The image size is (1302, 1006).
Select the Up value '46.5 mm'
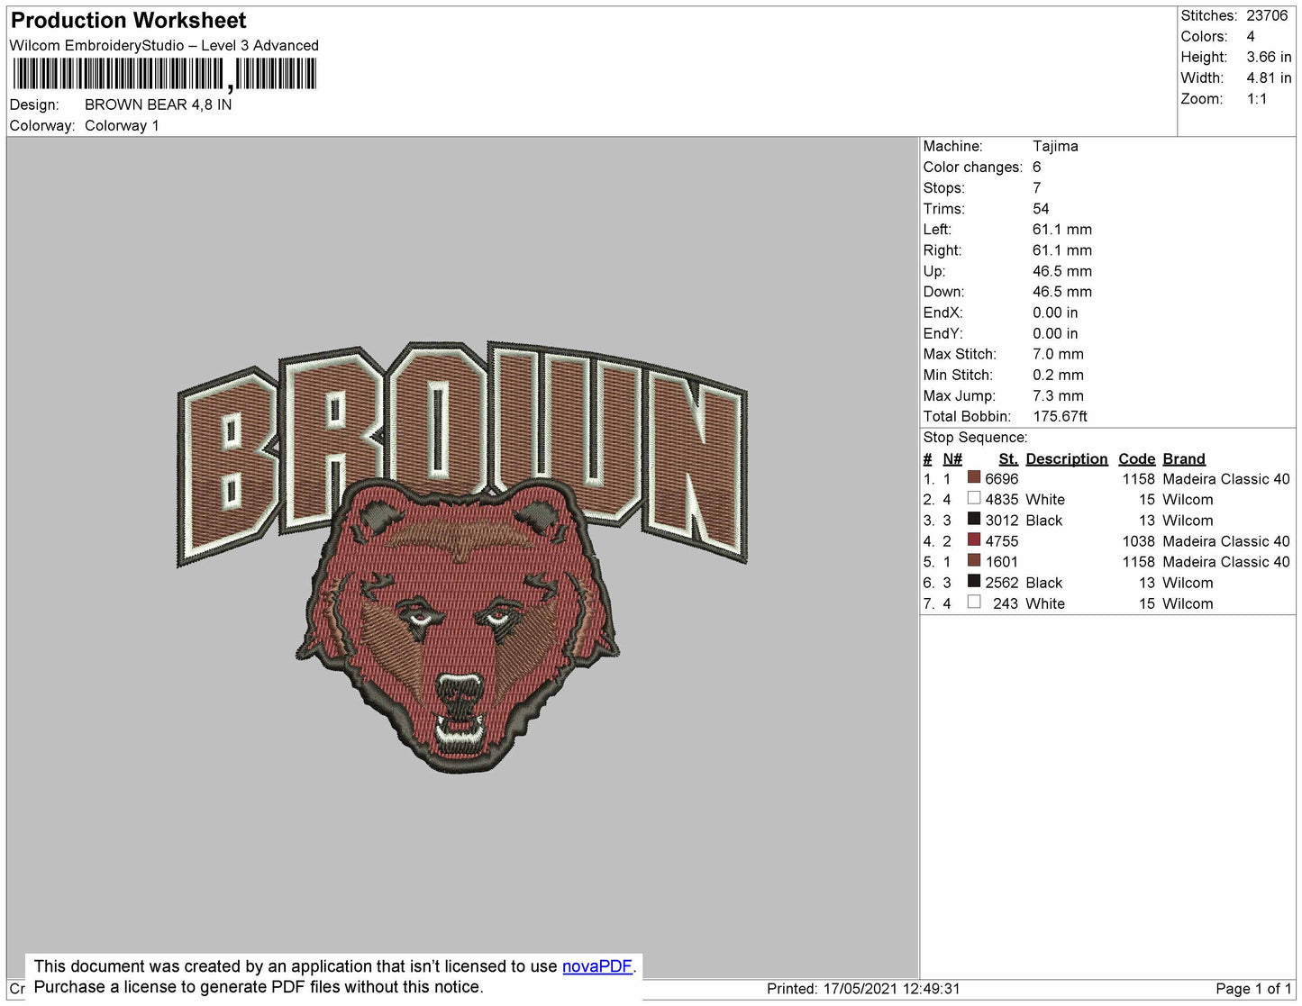pos(1062,270)
